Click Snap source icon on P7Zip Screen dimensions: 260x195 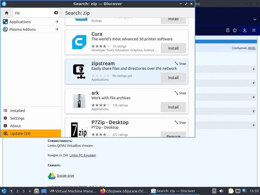[x=176, y=122]
